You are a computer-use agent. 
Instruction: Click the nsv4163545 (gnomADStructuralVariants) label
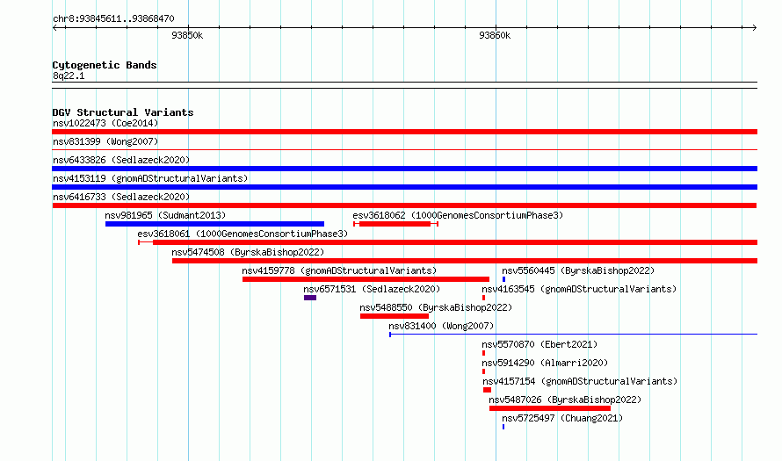pyautogui.click(x=579, y=289)
